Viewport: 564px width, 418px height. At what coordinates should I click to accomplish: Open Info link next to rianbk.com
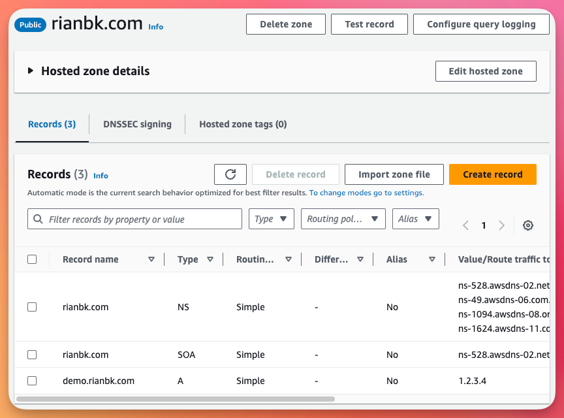pos(156,27)
